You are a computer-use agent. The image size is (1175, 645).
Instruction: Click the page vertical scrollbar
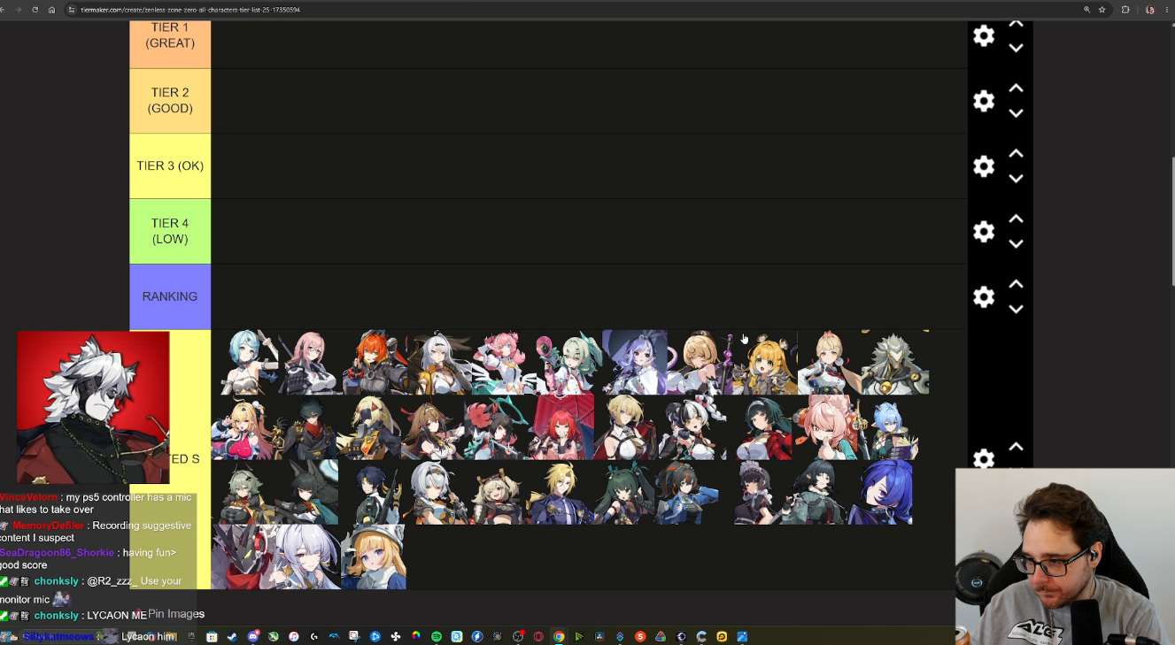[x=1171, y=221]
